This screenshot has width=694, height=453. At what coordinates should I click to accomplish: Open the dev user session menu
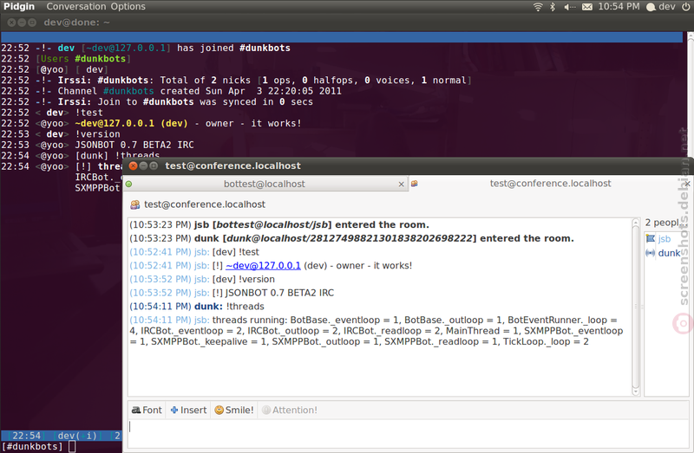(661, 7)
